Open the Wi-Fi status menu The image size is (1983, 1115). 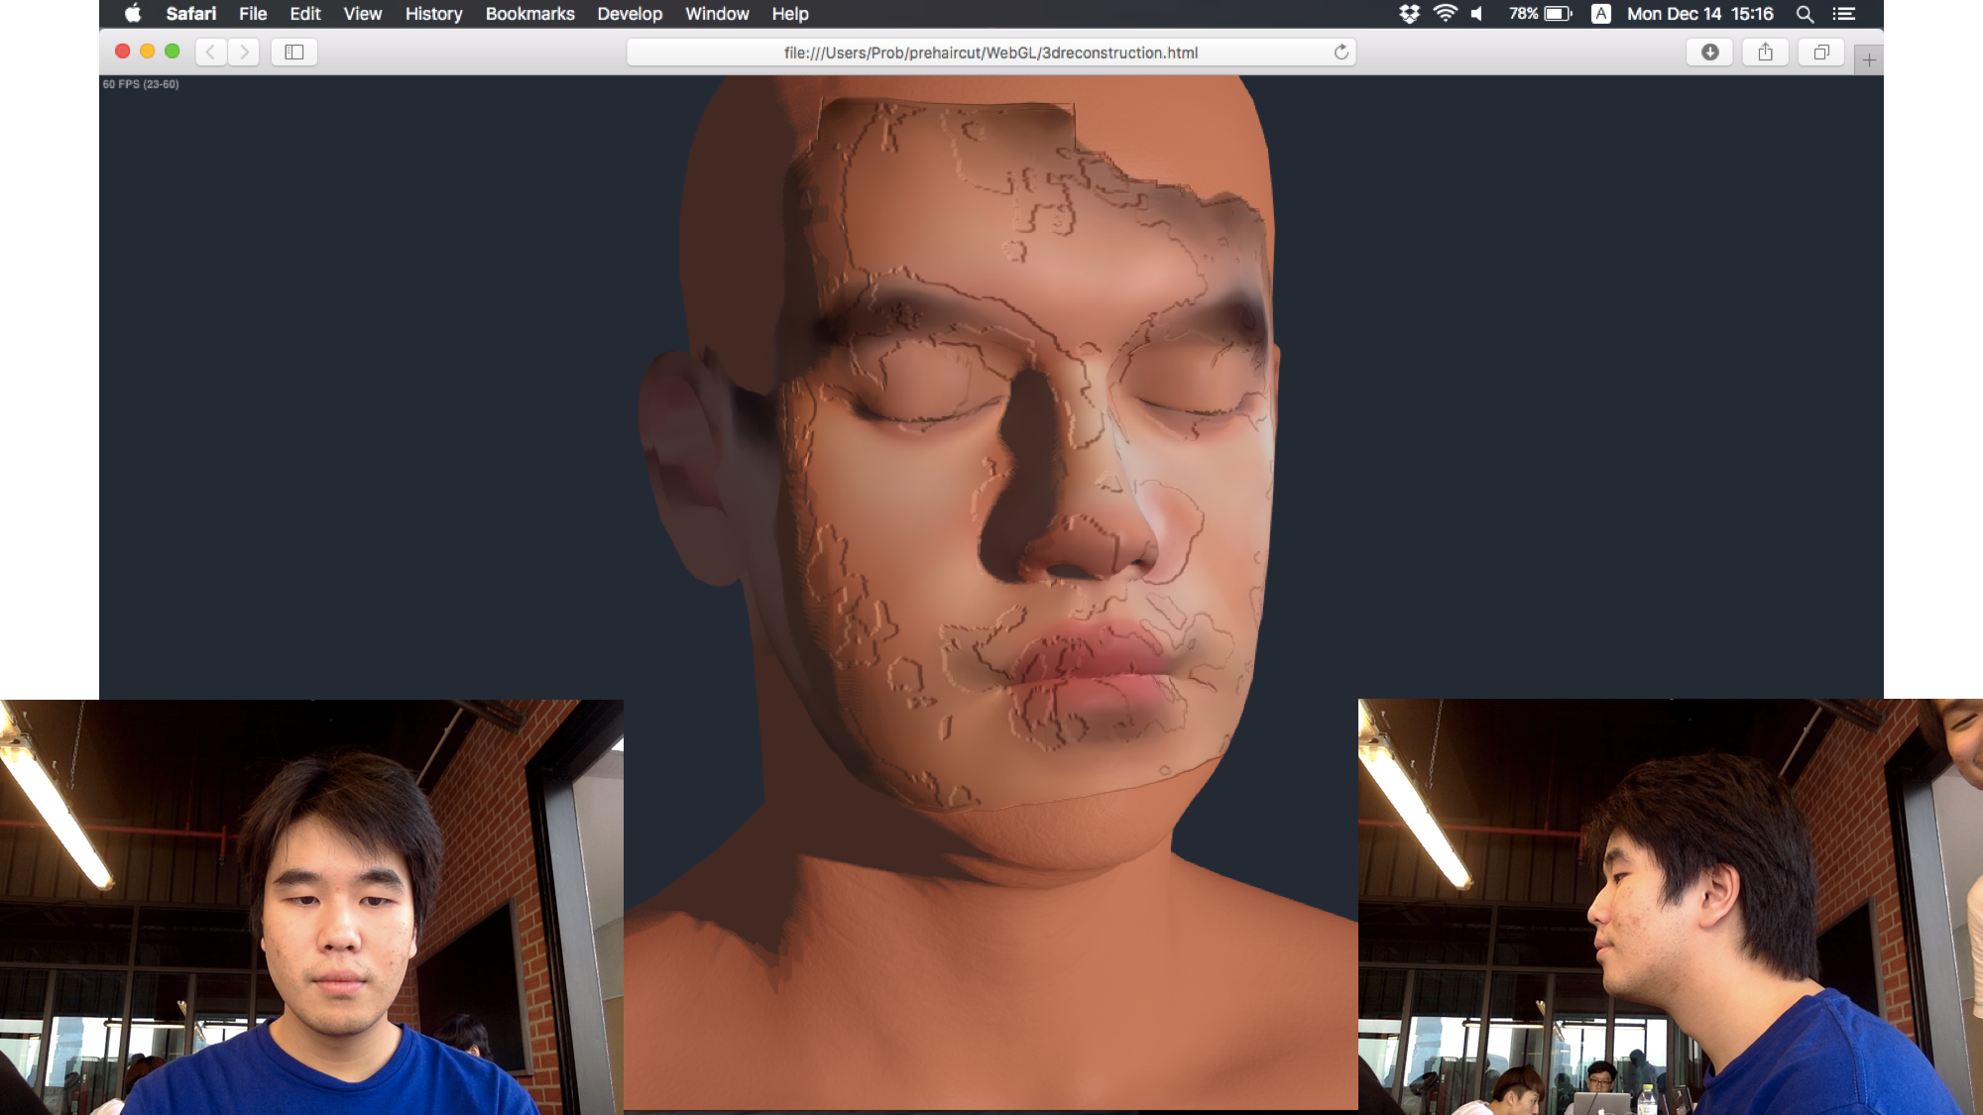click(x=1446, y=14)
